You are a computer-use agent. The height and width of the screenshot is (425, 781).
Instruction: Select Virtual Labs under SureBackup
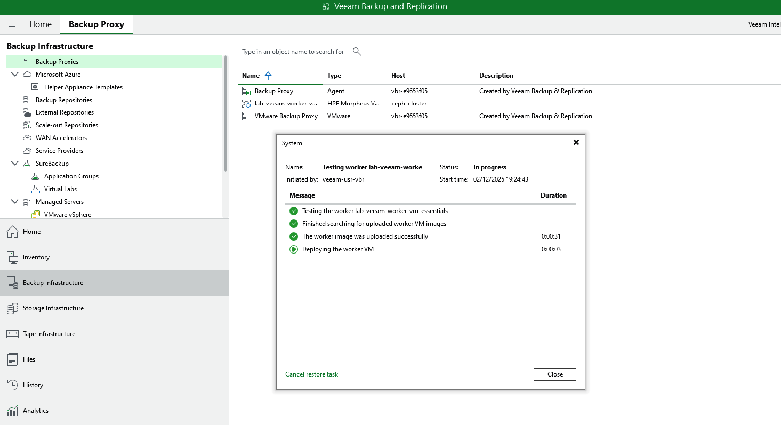coord(60,189)
